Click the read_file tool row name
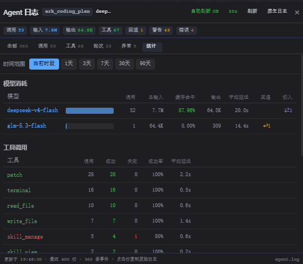 (x=20, y=206)
